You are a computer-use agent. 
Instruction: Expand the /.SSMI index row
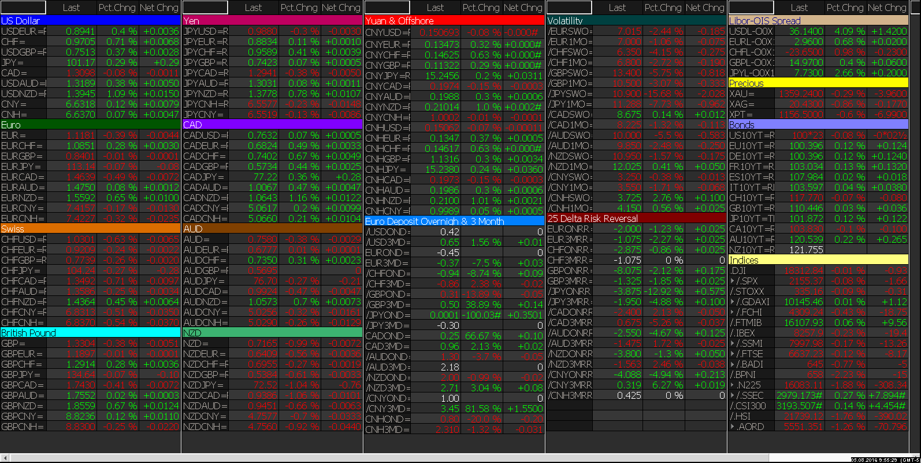click(733, 343)
